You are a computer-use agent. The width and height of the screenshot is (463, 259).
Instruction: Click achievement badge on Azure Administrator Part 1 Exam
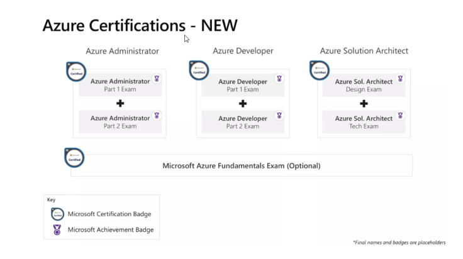point(157,79)
